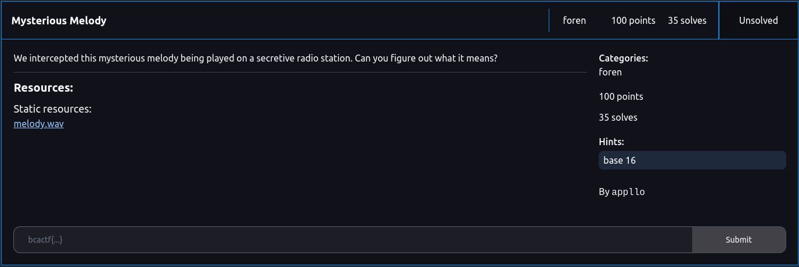
Task: Open the base 16 hint box
Action: click(692, 160)
